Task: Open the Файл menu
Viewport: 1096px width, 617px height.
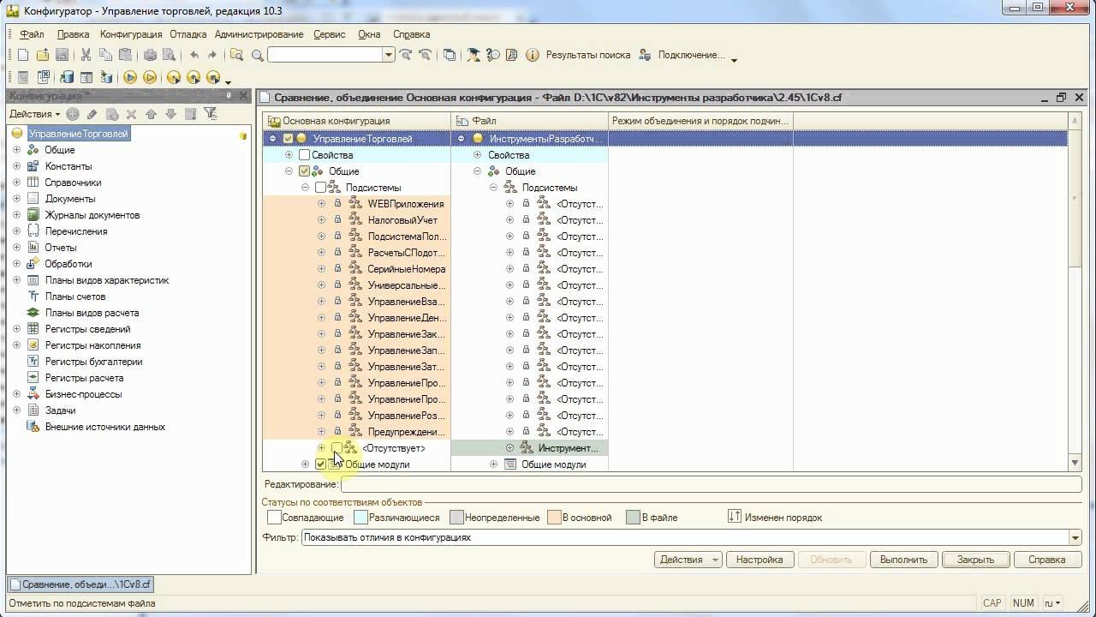Action: coord(32,34)
